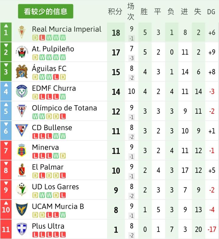Click El Palmar club crest

click(22, 170)
